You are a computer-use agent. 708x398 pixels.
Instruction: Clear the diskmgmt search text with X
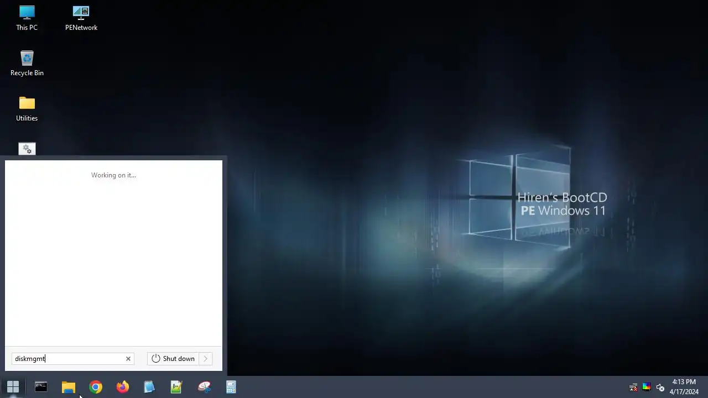coord(128,359)
